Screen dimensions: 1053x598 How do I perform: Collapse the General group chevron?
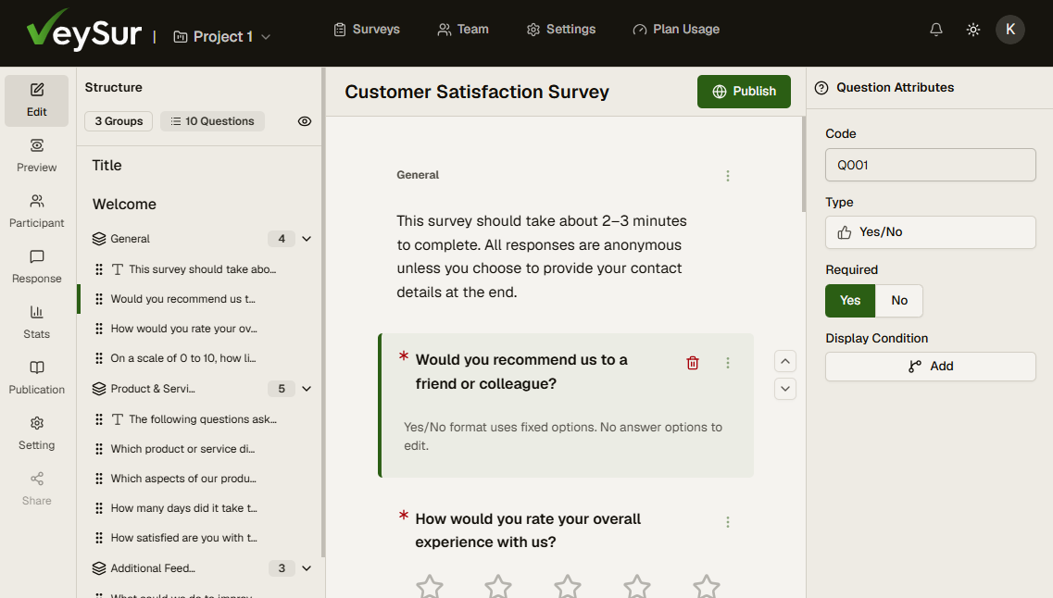pos(307,239)
